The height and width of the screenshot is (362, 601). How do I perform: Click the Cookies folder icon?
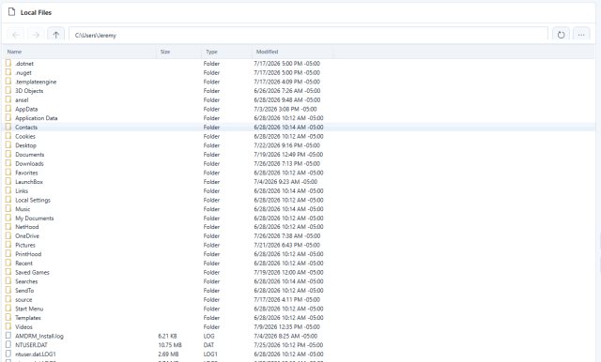click(8, 136)
